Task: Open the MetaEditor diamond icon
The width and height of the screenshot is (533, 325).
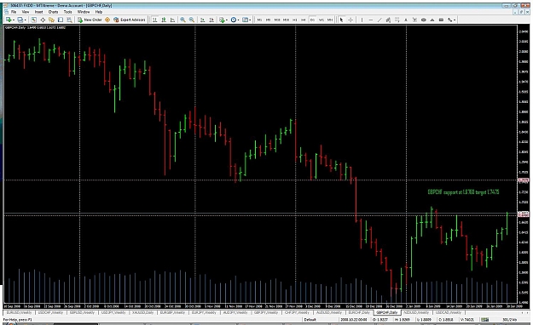Action: [x=107, y=20]
